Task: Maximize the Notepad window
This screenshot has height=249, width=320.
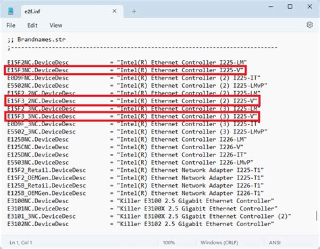Action: coord(290,7)
